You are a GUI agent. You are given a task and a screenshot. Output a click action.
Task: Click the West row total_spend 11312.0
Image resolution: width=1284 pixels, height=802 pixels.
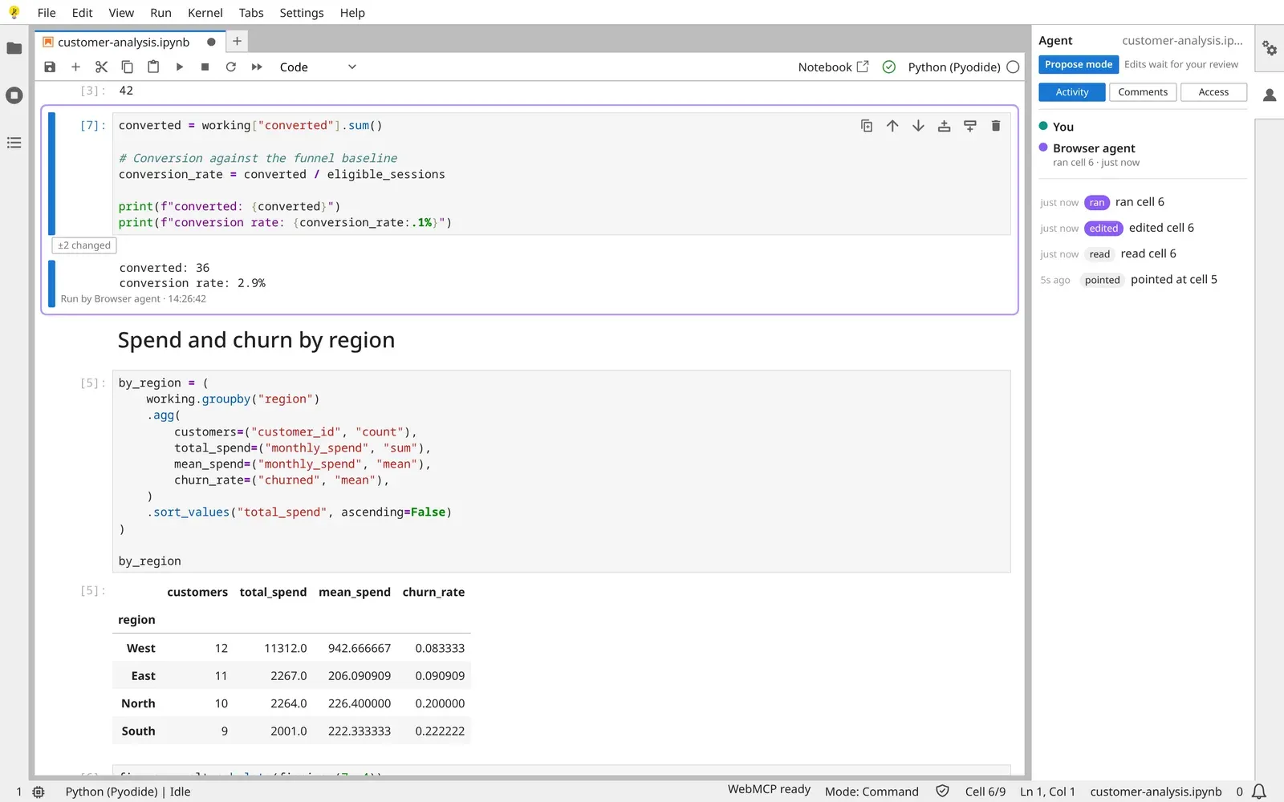285,648
